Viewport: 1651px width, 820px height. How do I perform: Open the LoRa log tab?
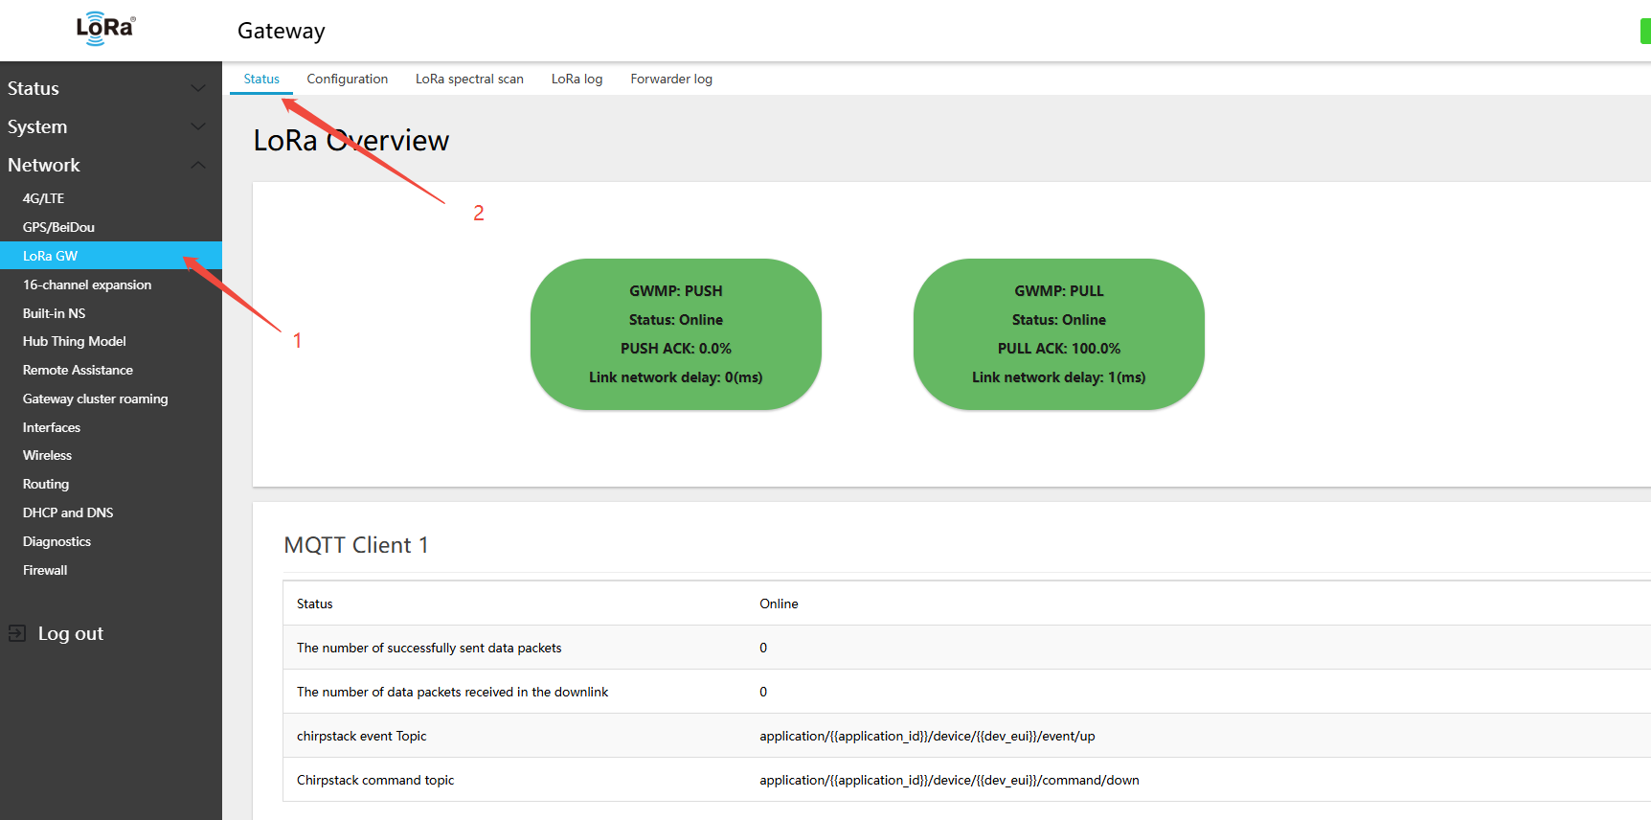pyautogui.click(x=577, y=79)
